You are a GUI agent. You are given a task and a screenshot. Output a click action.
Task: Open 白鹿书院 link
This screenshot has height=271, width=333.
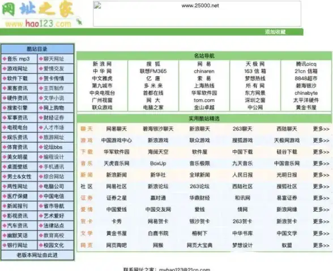click(158, 233)
